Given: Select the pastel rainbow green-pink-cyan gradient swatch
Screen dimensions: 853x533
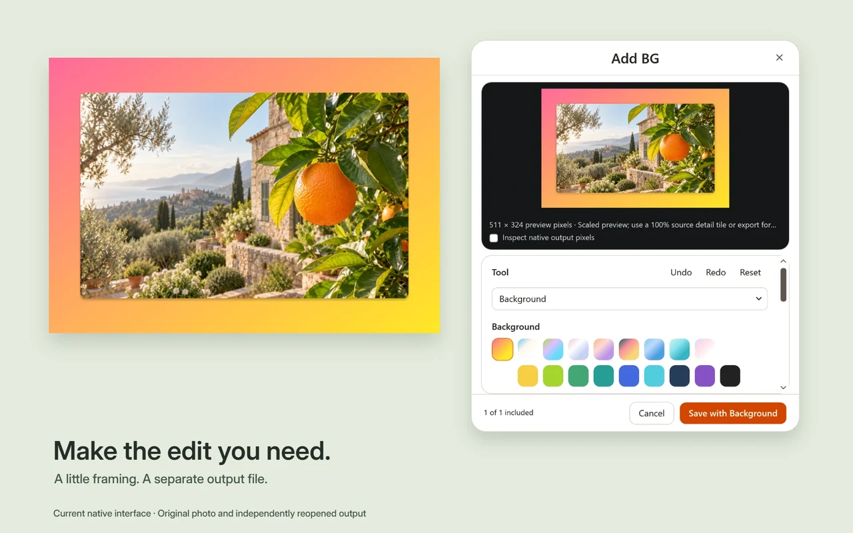Looking at the screenshot, I should click(x=553, y=349).
